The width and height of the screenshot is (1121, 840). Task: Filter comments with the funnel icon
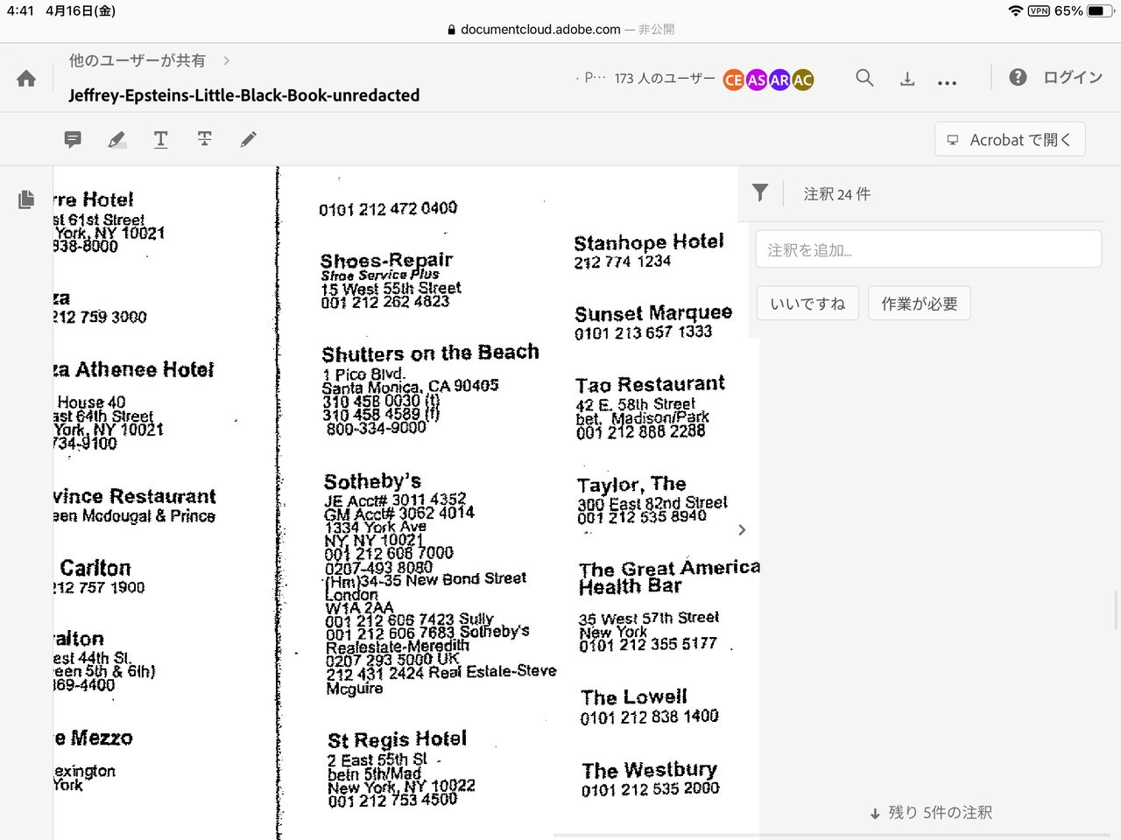point(760,193)
